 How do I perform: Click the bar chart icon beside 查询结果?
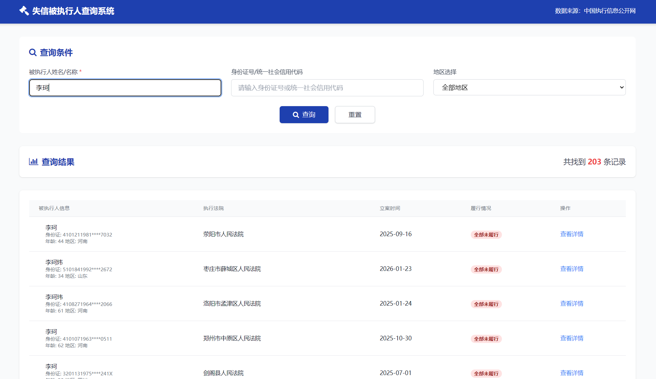click(x=34, y=162)
